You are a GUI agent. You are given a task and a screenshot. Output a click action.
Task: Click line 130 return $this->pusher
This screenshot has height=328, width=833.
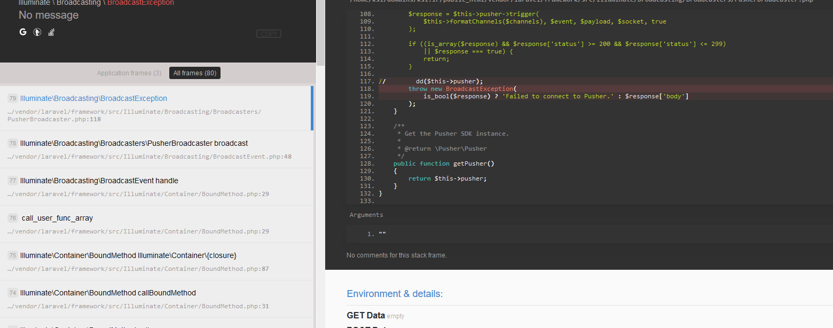pyautogui.click(x=447, y=178)
